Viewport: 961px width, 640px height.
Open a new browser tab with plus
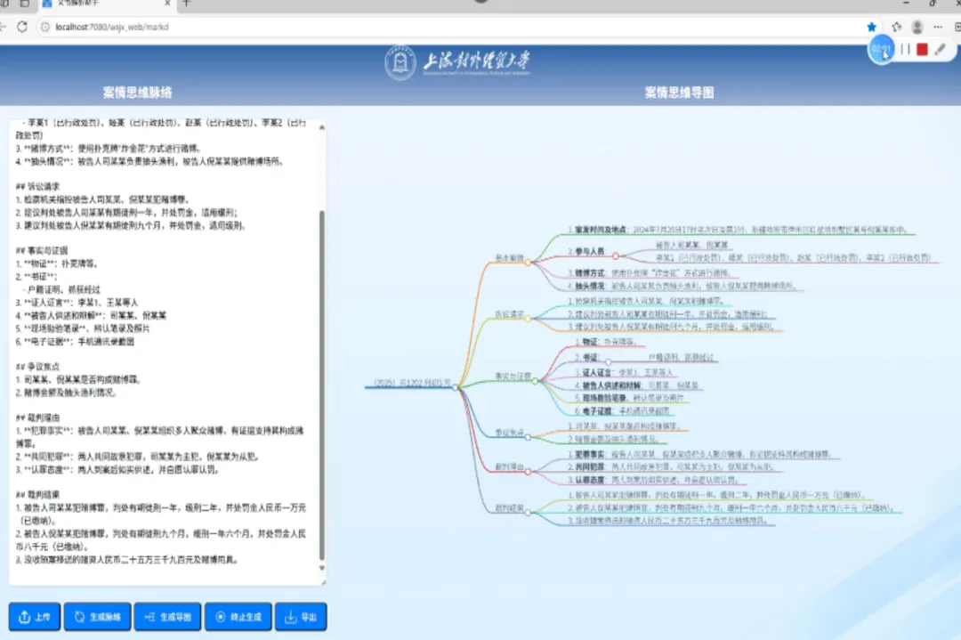point(187,4)
